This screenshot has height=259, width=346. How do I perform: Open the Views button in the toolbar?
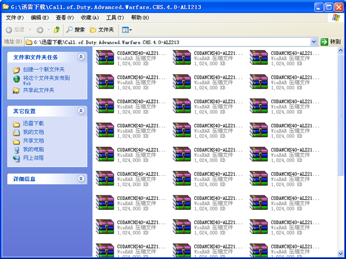tap(127, 30)
